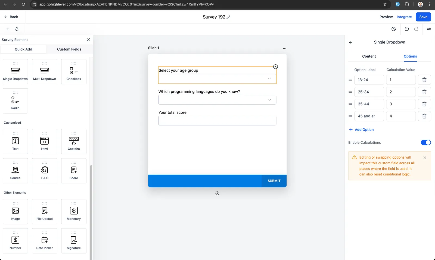Viewport: 435px width, 260px height.
Task: Delete the 18-24 option
Action: (x=424, y=80)
